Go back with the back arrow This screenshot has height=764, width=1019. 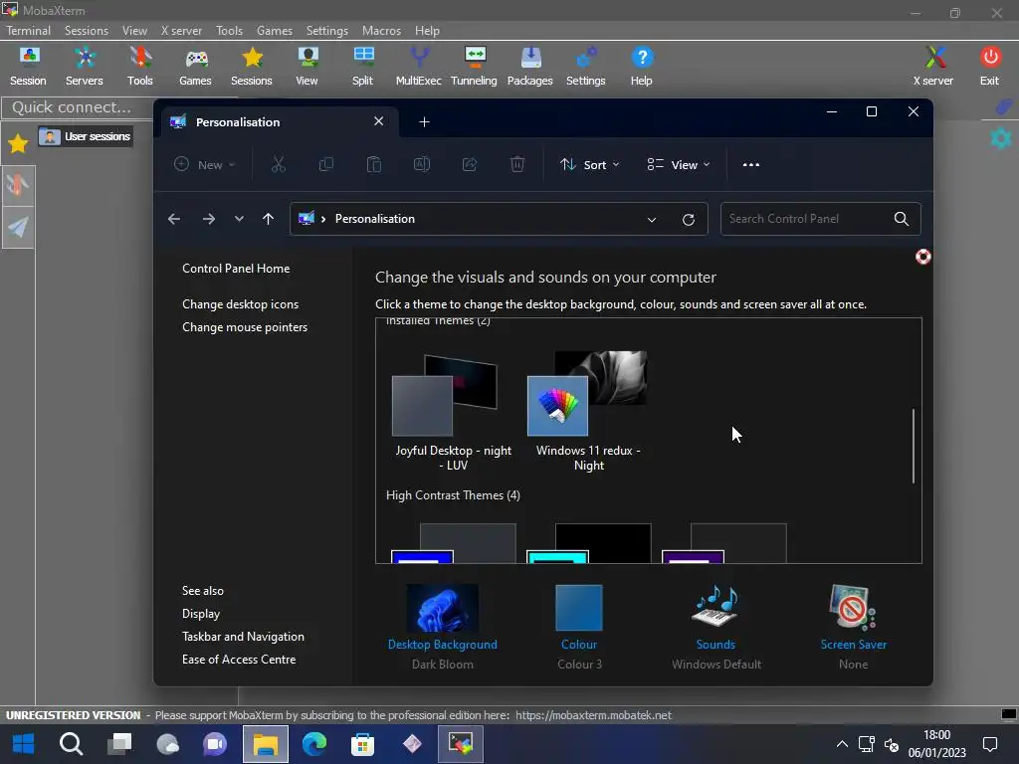(173, 219)
